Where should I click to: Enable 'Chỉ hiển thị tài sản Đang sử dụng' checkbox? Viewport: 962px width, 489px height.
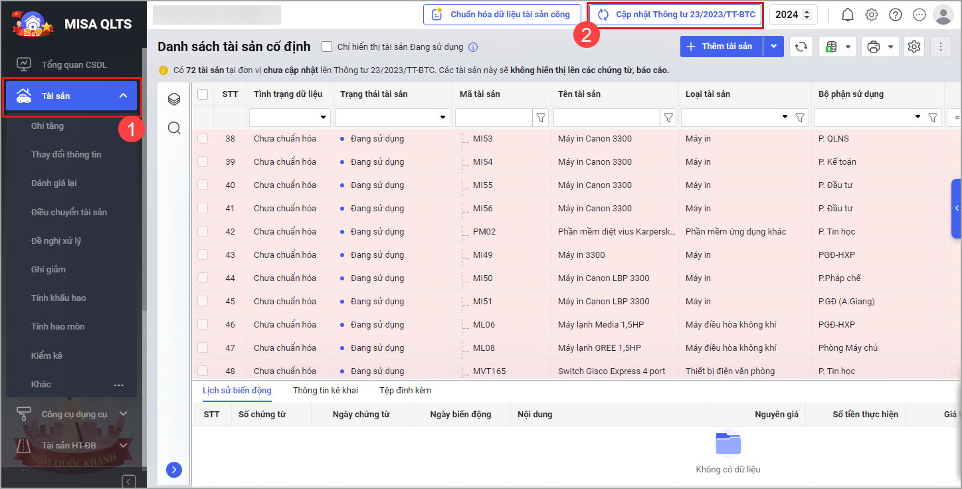(x=327, y=47)
